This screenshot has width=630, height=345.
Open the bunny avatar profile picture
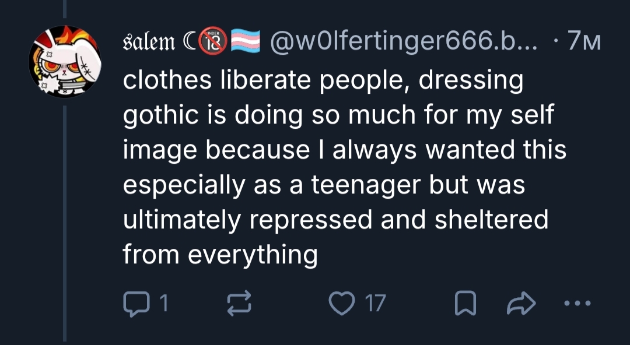(64, 61)
